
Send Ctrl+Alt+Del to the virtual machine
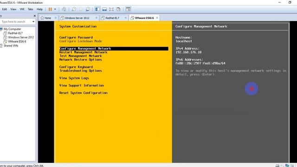64,9
